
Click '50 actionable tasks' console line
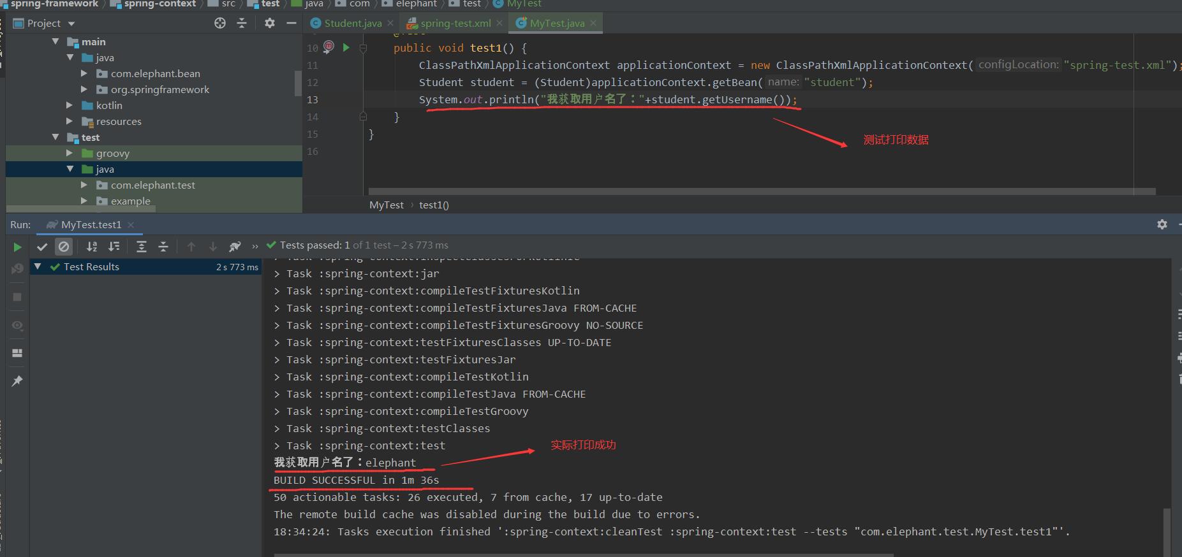point(468,497)
